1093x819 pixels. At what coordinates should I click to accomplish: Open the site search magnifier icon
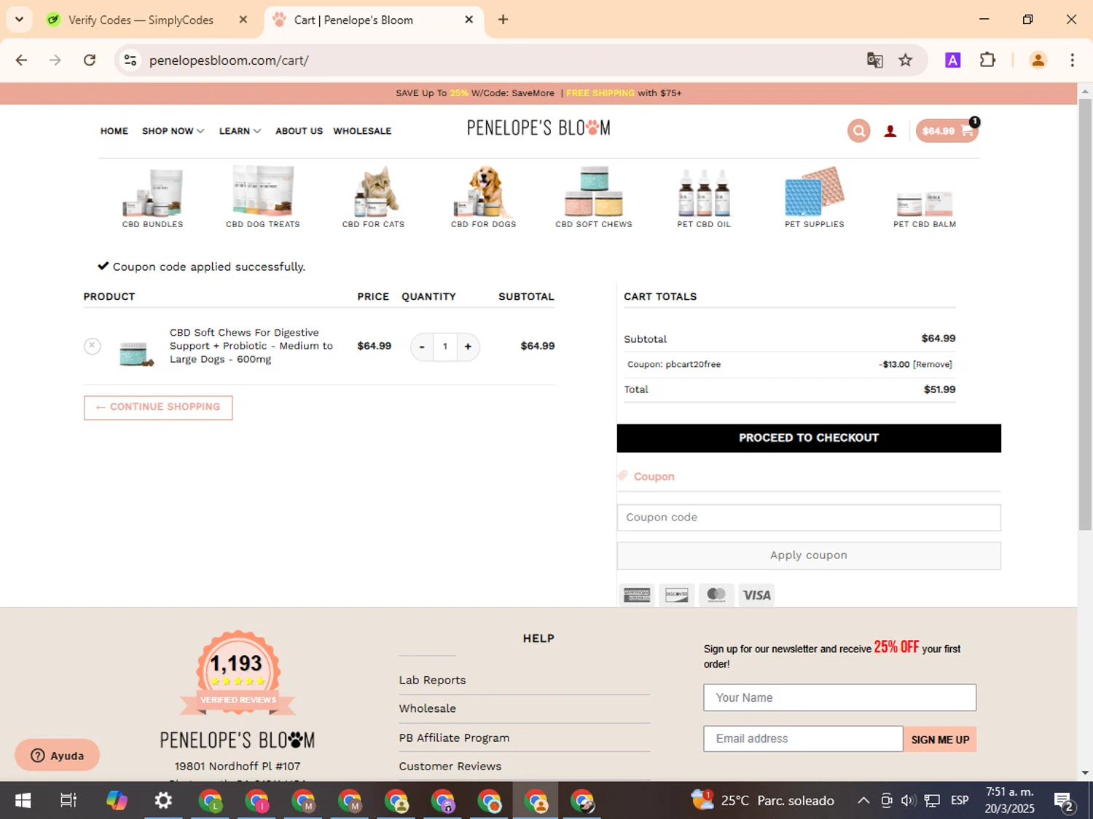(x=859, y=131)
